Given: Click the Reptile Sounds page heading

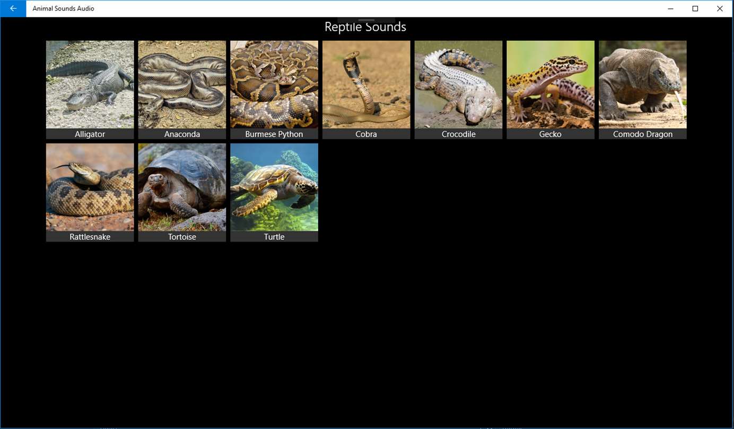Looking at the screenshot, I should 365,27.
